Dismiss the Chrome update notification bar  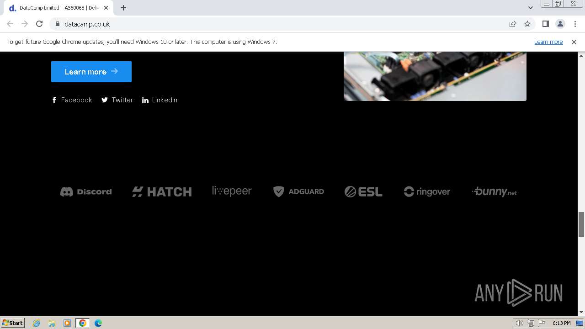coord(574,42)
